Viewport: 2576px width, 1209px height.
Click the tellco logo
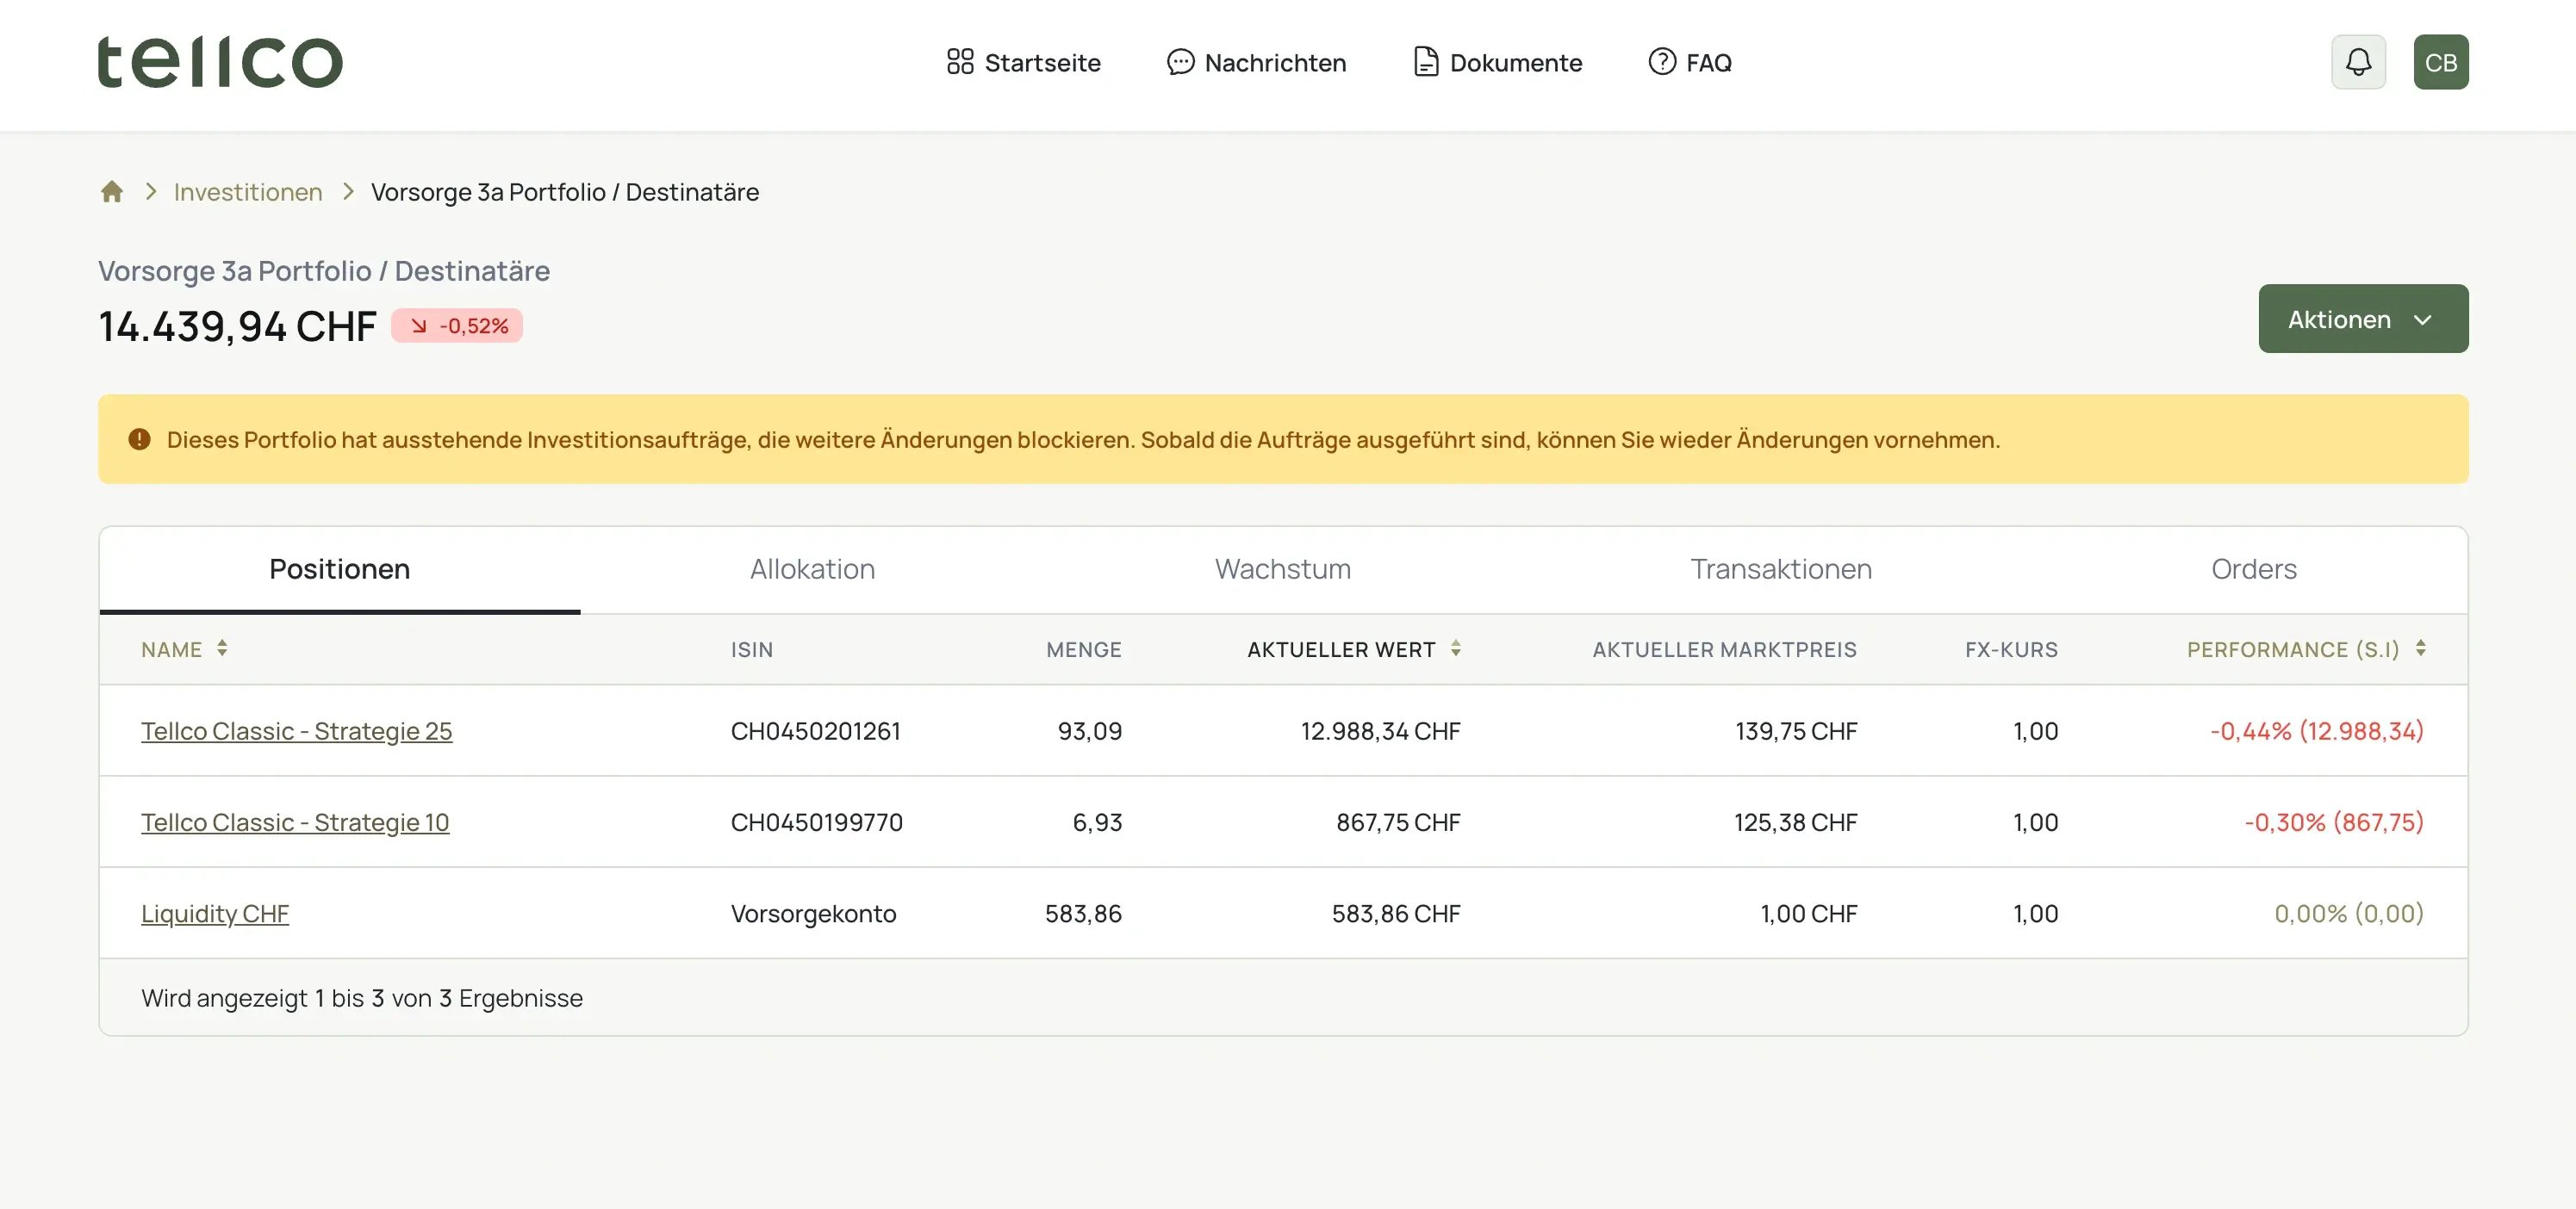(220, 62)
